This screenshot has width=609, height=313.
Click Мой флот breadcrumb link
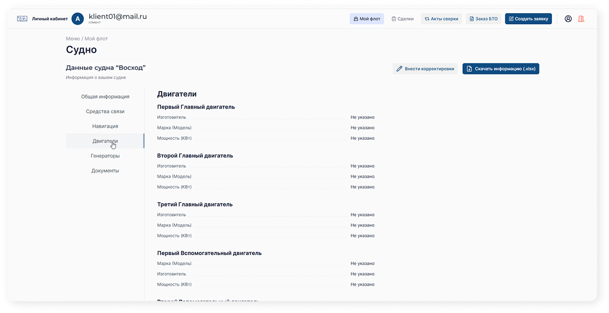click(x=96, y=39)
